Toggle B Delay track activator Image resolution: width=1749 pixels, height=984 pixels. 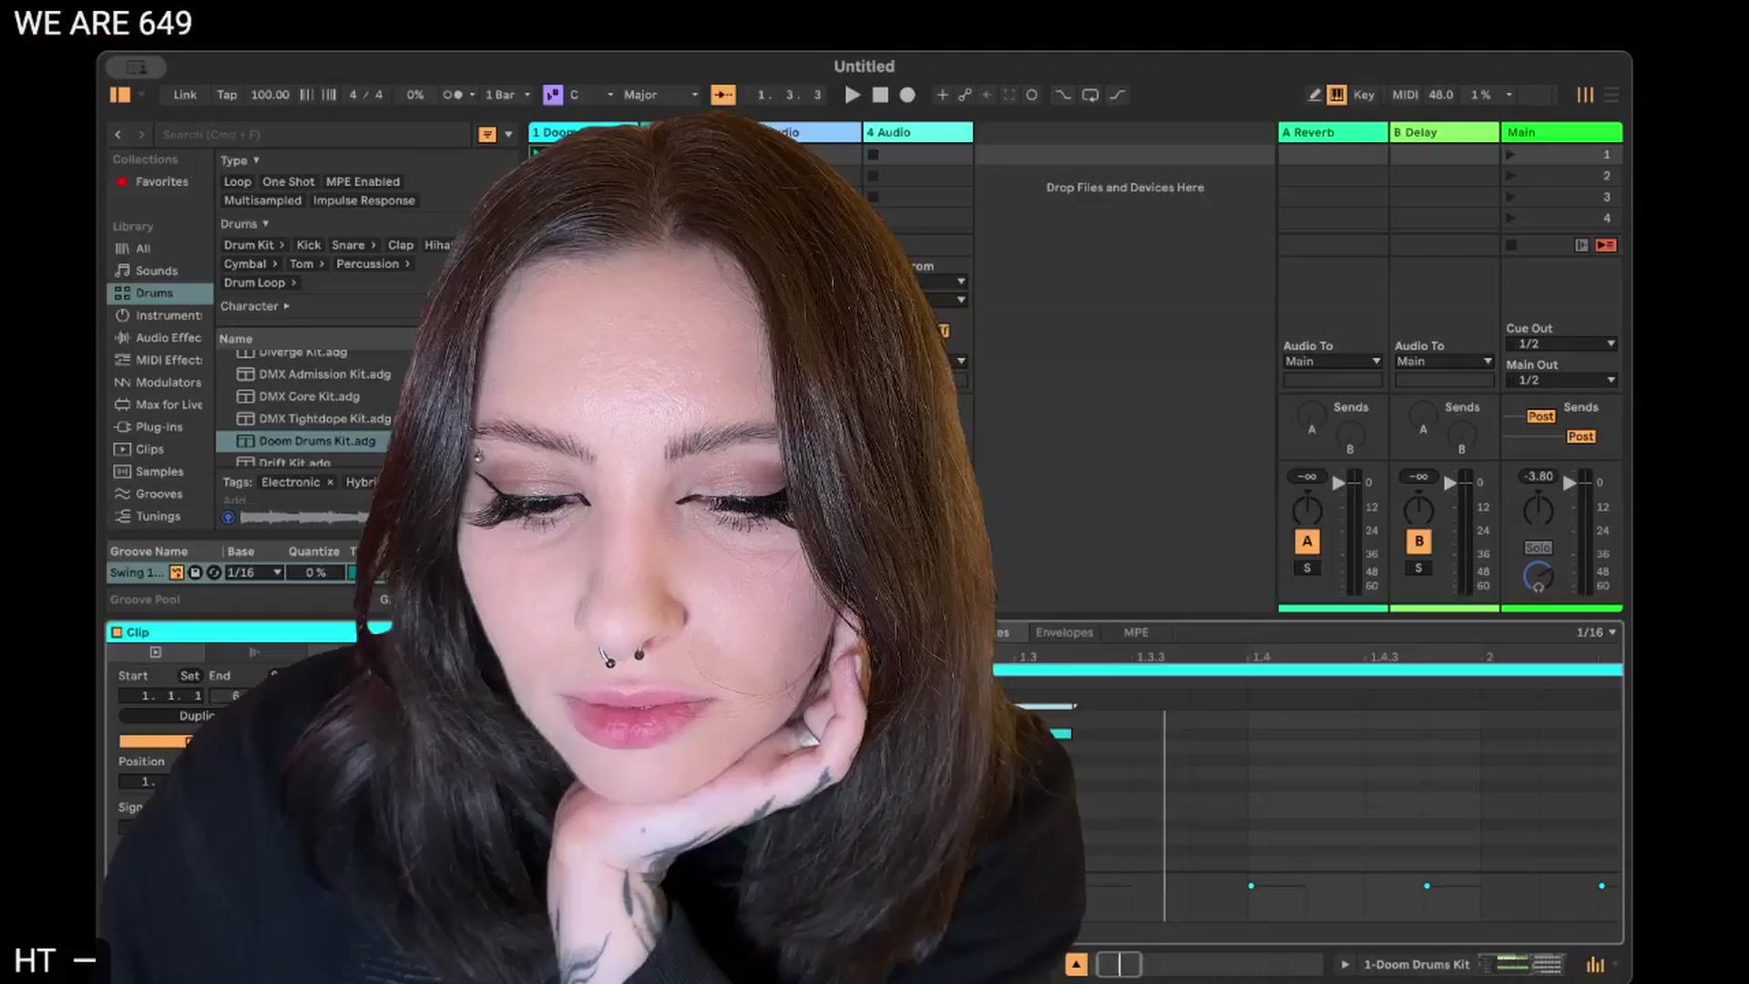point(1418,541)
